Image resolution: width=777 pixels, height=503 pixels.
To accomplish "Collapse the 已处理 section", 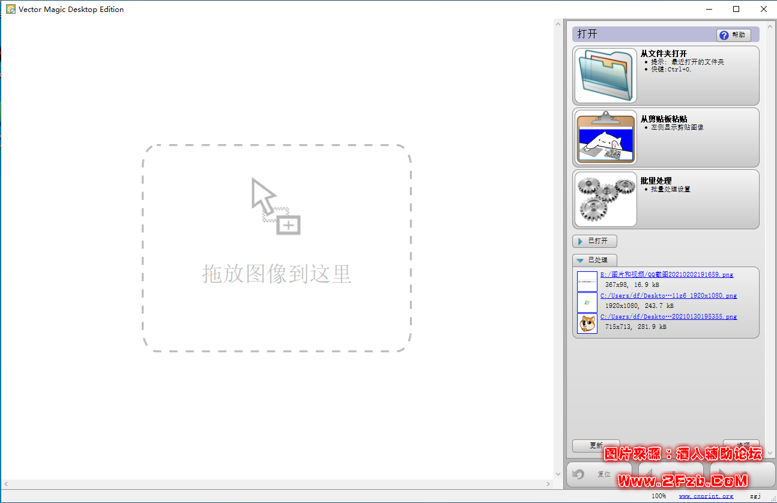I will coord(594,260).
